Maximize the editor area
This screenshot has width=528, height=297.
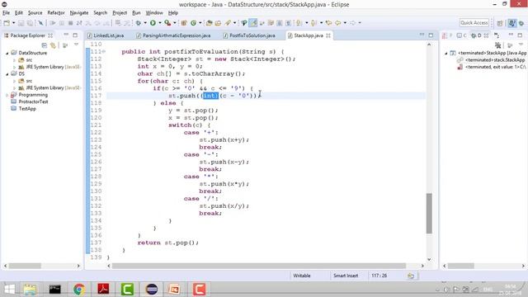(x=431, y=35)
